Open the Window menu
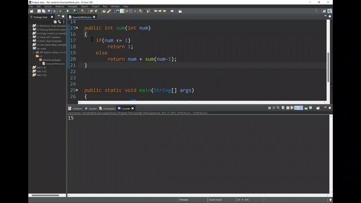The height and width of the screenshot is (203, 361). coord(115,6)
